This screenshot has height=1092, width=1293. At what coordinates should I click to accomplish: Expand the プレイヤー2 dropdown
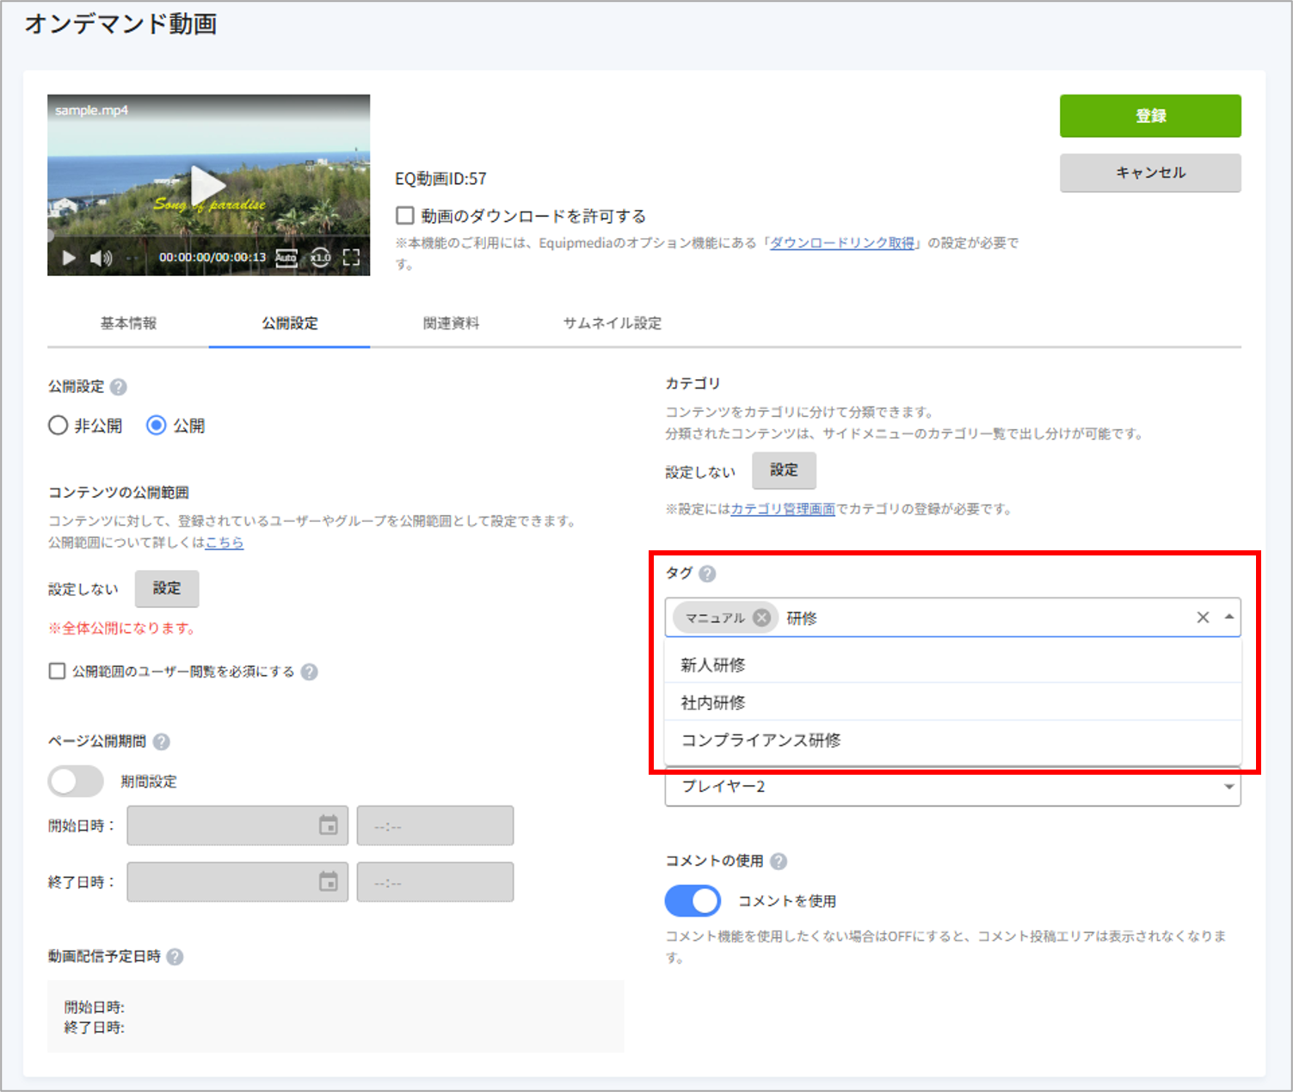tap(952, 787)
